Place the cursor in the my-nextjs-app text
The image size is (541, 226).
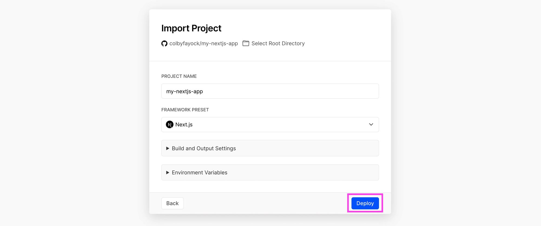point(184,92)
